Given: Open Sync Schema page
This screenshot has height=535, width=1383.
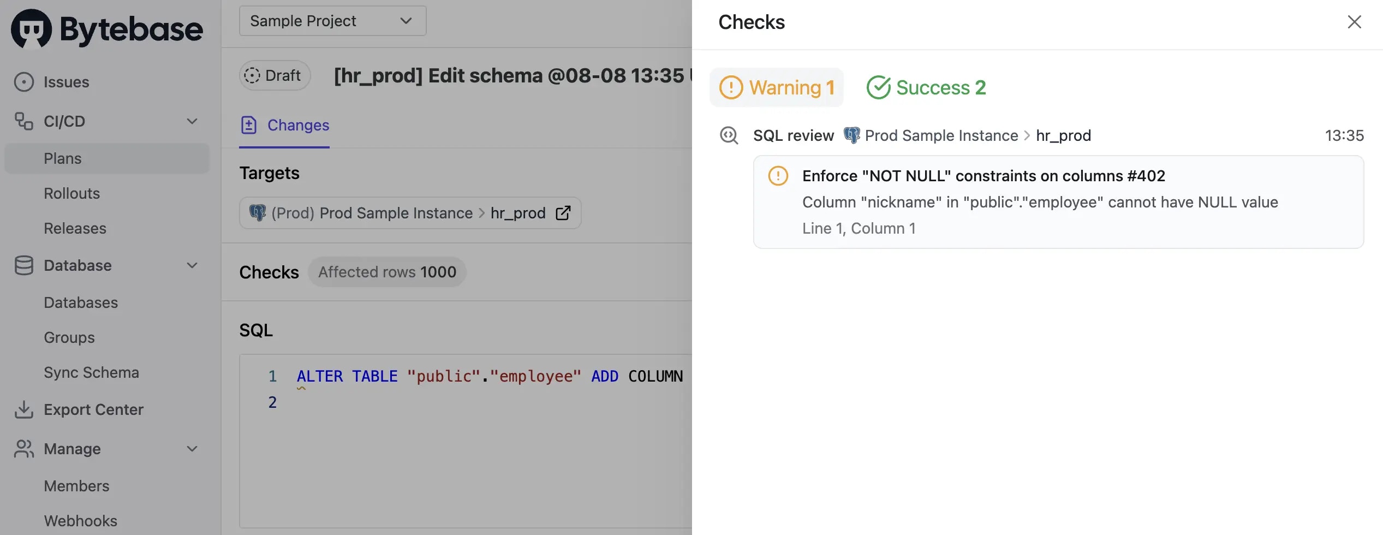Looking at the screenshot, I should point(92,372).
